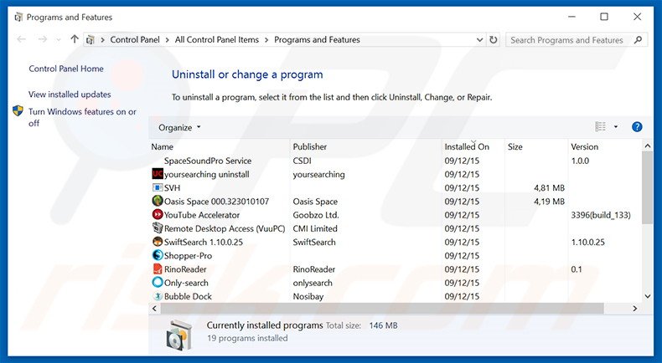The image size is (662, 363).
Task: Click the SwiftSearch program icon
Action: pyautogui.click(x=158, y=242)
